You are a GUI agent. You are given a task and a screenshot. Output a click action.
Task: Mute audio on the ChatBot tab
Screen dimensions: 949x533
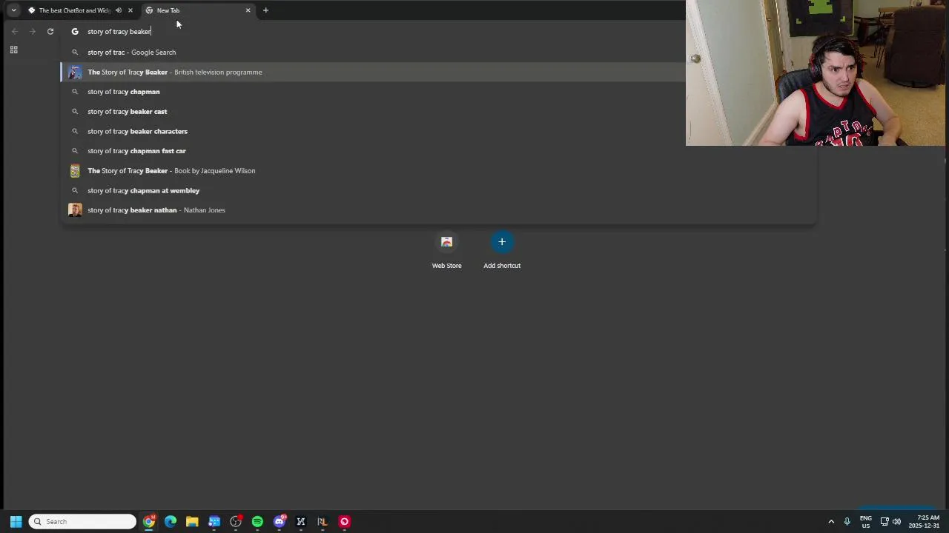[x=119, y=10]
